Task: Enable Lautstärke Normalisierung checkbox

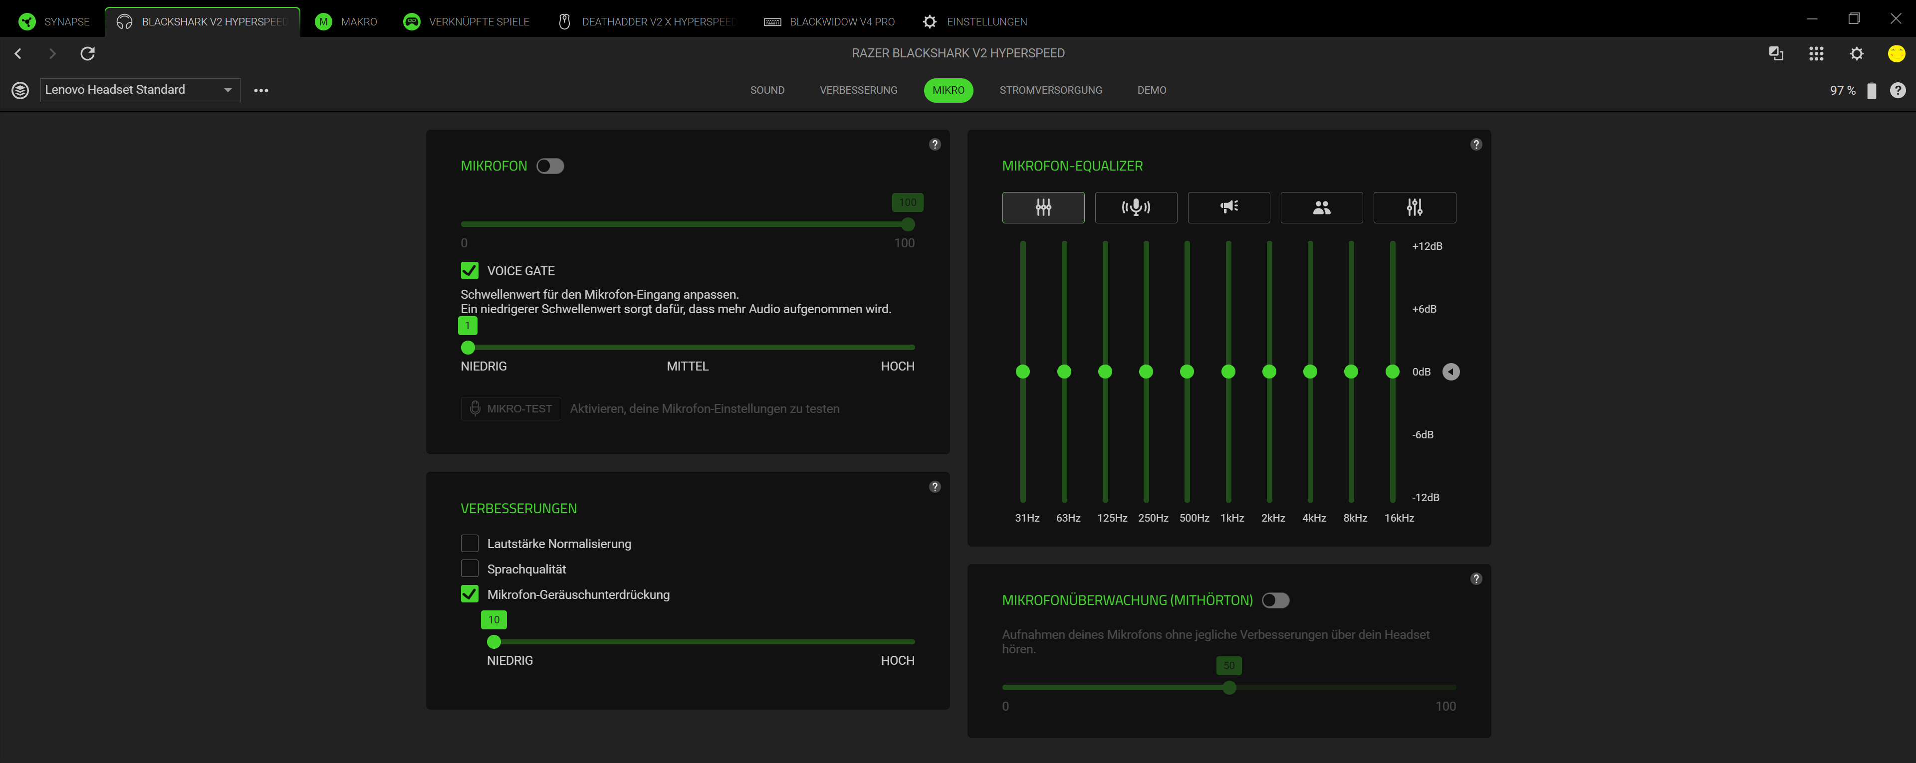Action: pyautogui.click(x=470, y=544)
